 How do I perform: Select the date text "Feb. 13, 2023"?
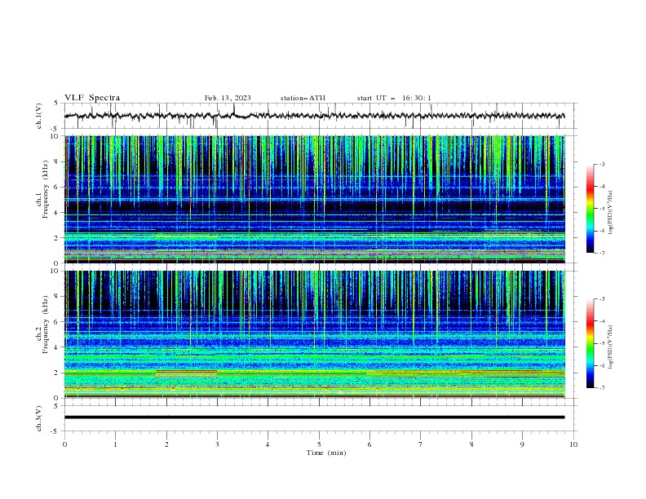pyautogui.click(x=228, y=98)
